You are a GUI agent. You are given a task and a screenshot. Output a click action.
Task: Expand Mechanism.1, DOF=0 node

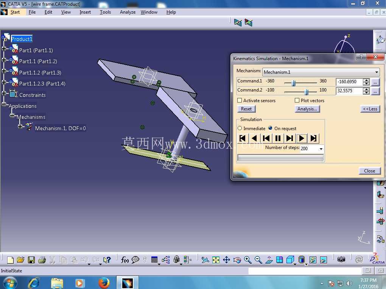click(x=20, y=126)
